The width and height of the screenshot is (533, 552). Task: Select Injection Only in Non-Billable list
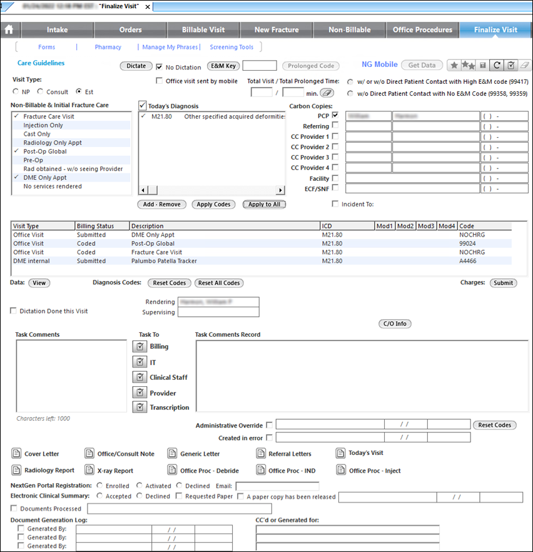tap(71, 125)
